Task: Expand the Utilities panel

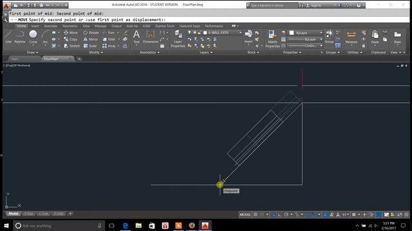Action: pos(355,53)
